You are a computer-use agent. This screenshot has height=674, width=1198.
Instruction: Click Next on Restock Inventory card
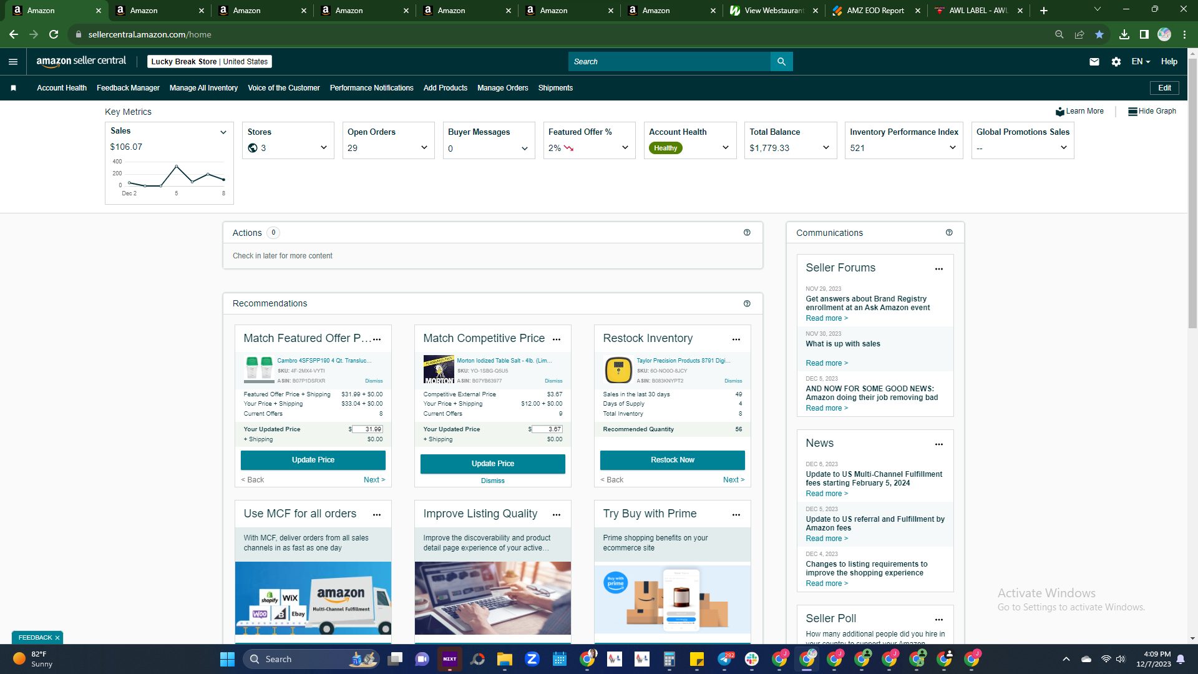[x=734, y=481]
